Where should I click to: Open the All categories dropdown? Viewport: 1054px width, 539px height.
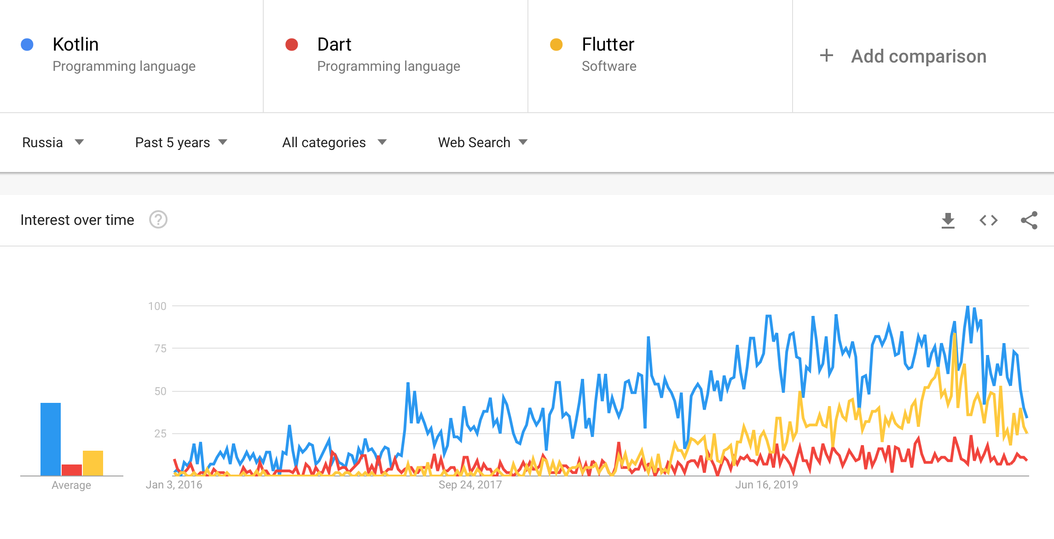[334, 143]
